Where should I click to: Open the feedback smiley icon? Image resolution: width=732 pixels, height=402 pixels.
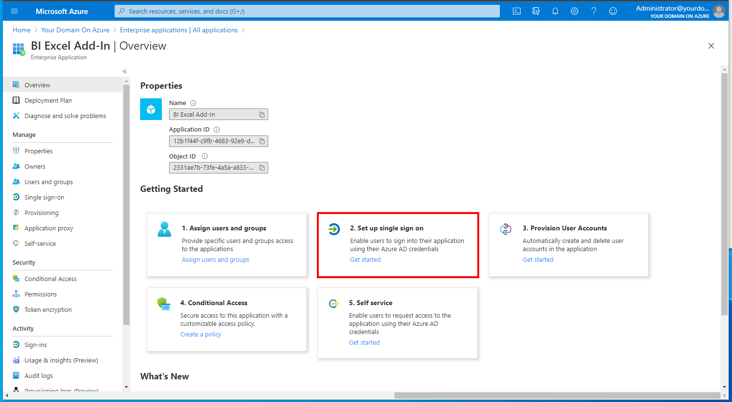(x=613, y=11)
